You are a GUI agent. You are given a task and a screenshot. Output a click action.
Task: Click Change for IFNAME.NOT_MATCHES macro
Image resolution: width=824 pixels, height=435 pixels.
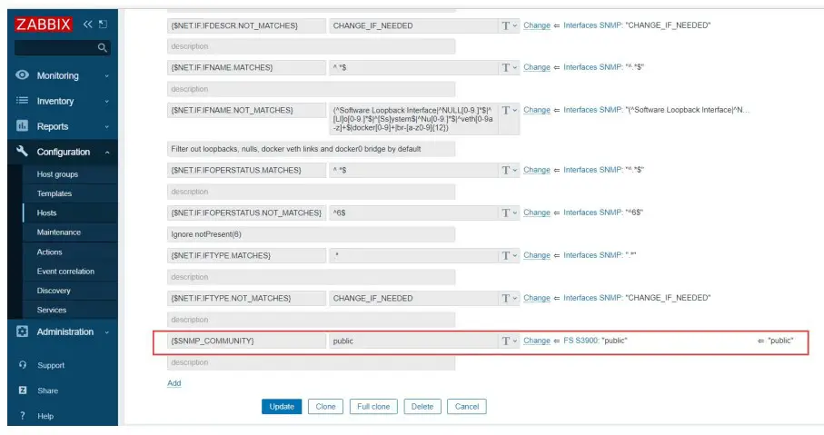(x=537, y=110)
